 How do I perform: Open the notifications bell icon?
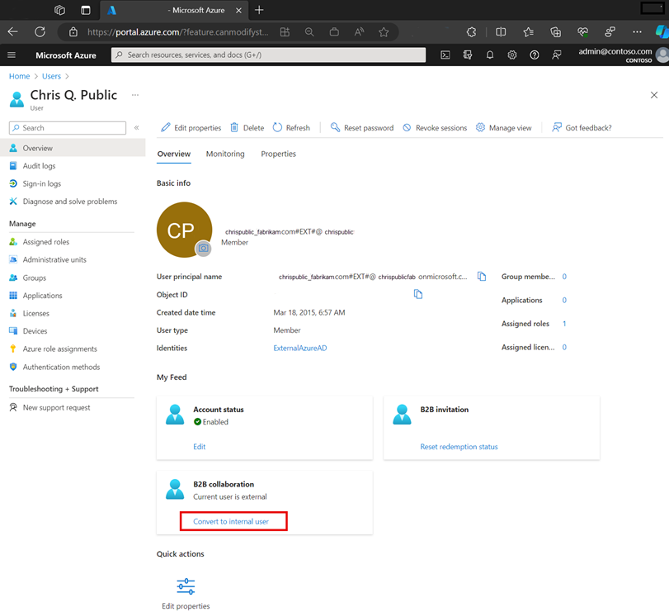click(490, 55)
